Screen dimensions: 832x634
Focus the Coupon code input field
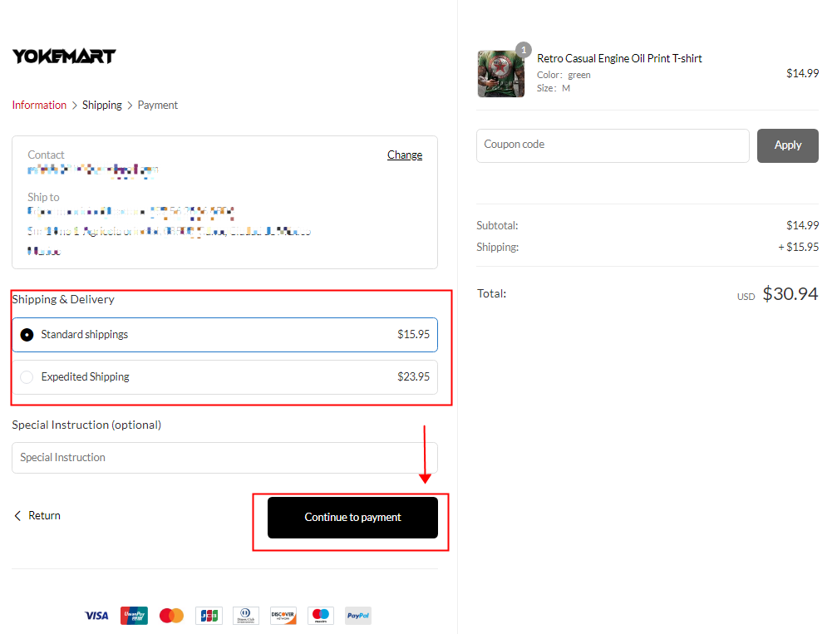tap(613, 145)
